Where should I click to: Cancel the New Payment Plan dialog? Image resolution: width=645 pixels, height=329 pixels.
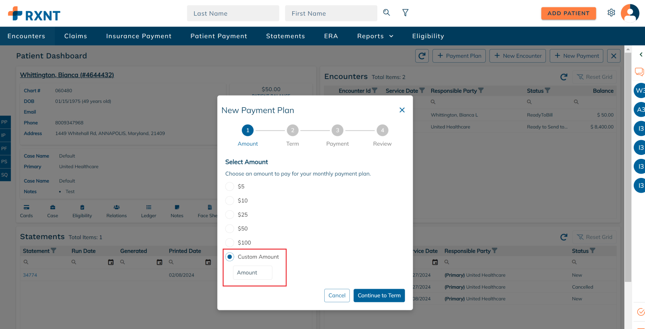pos(337,296)
